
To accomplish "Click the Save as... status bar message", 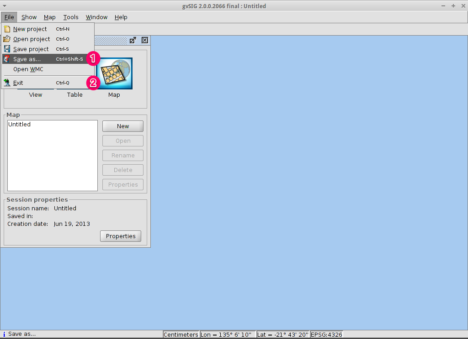I will [x=22, y=334].
